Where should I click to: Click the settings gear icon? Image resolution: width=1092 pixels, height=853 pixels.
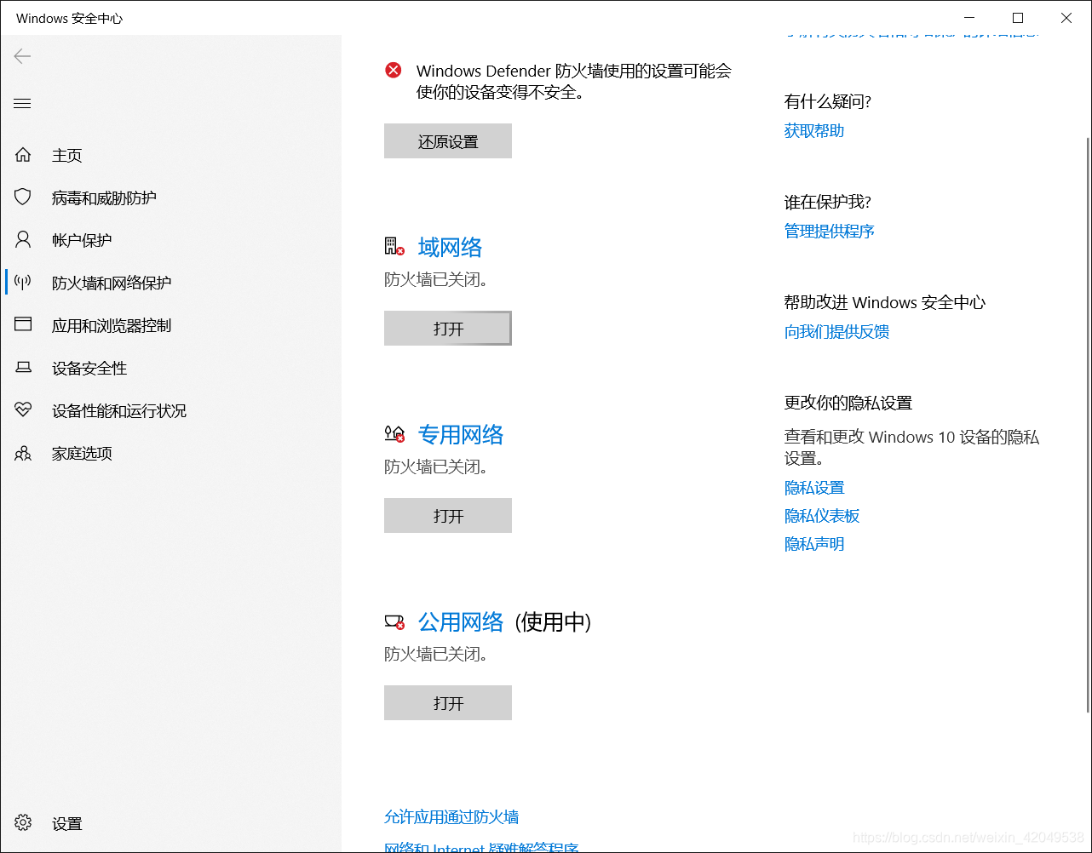tap(23, 823)
